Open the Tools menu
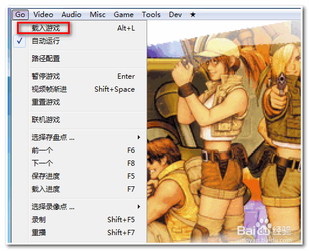 click(151, 15)
